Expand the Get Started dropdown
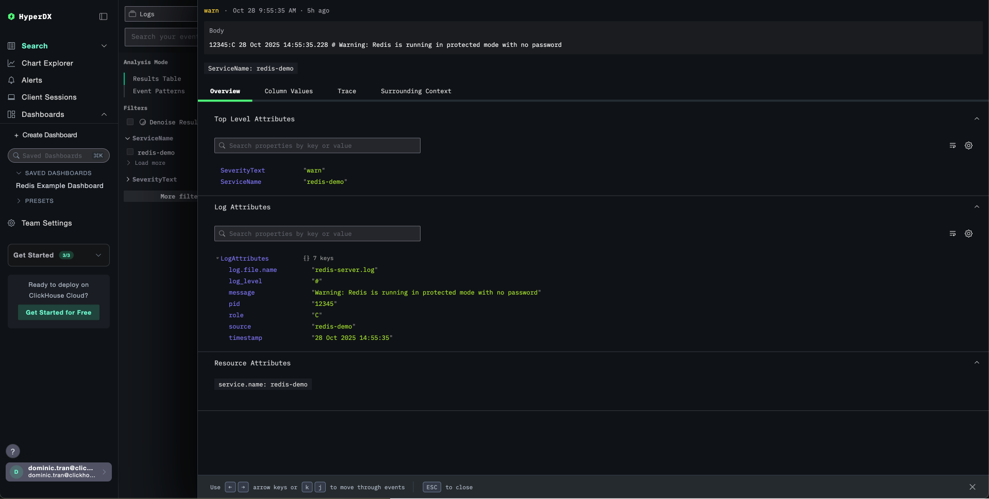The height and width of the screenshot is (499, 989). pos(98,255)
